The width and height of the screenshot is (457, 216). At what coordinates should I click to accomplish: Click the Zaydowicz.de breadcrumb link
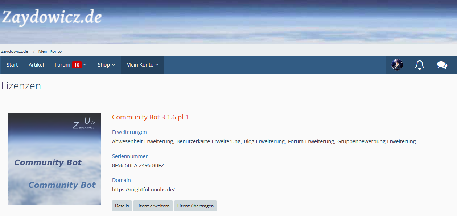coord(15,51)
